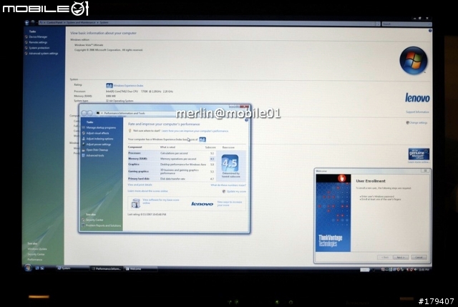Click the View and print details link
458x307 pixels.
140,185
